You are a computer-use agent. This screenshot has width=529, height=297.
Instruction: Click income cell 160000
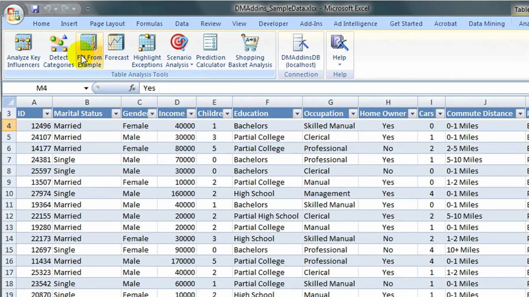(x=177, y=193)
